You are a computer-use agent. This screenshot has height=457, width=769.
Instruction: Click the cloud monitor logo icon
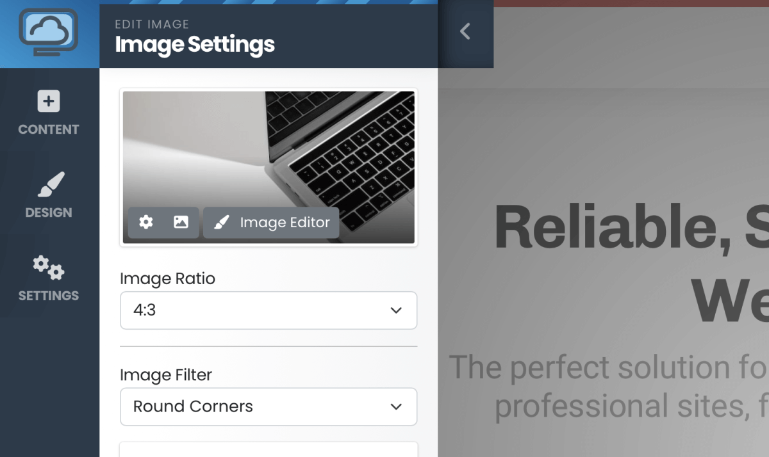pyautogui.click(x=49, y=33)
